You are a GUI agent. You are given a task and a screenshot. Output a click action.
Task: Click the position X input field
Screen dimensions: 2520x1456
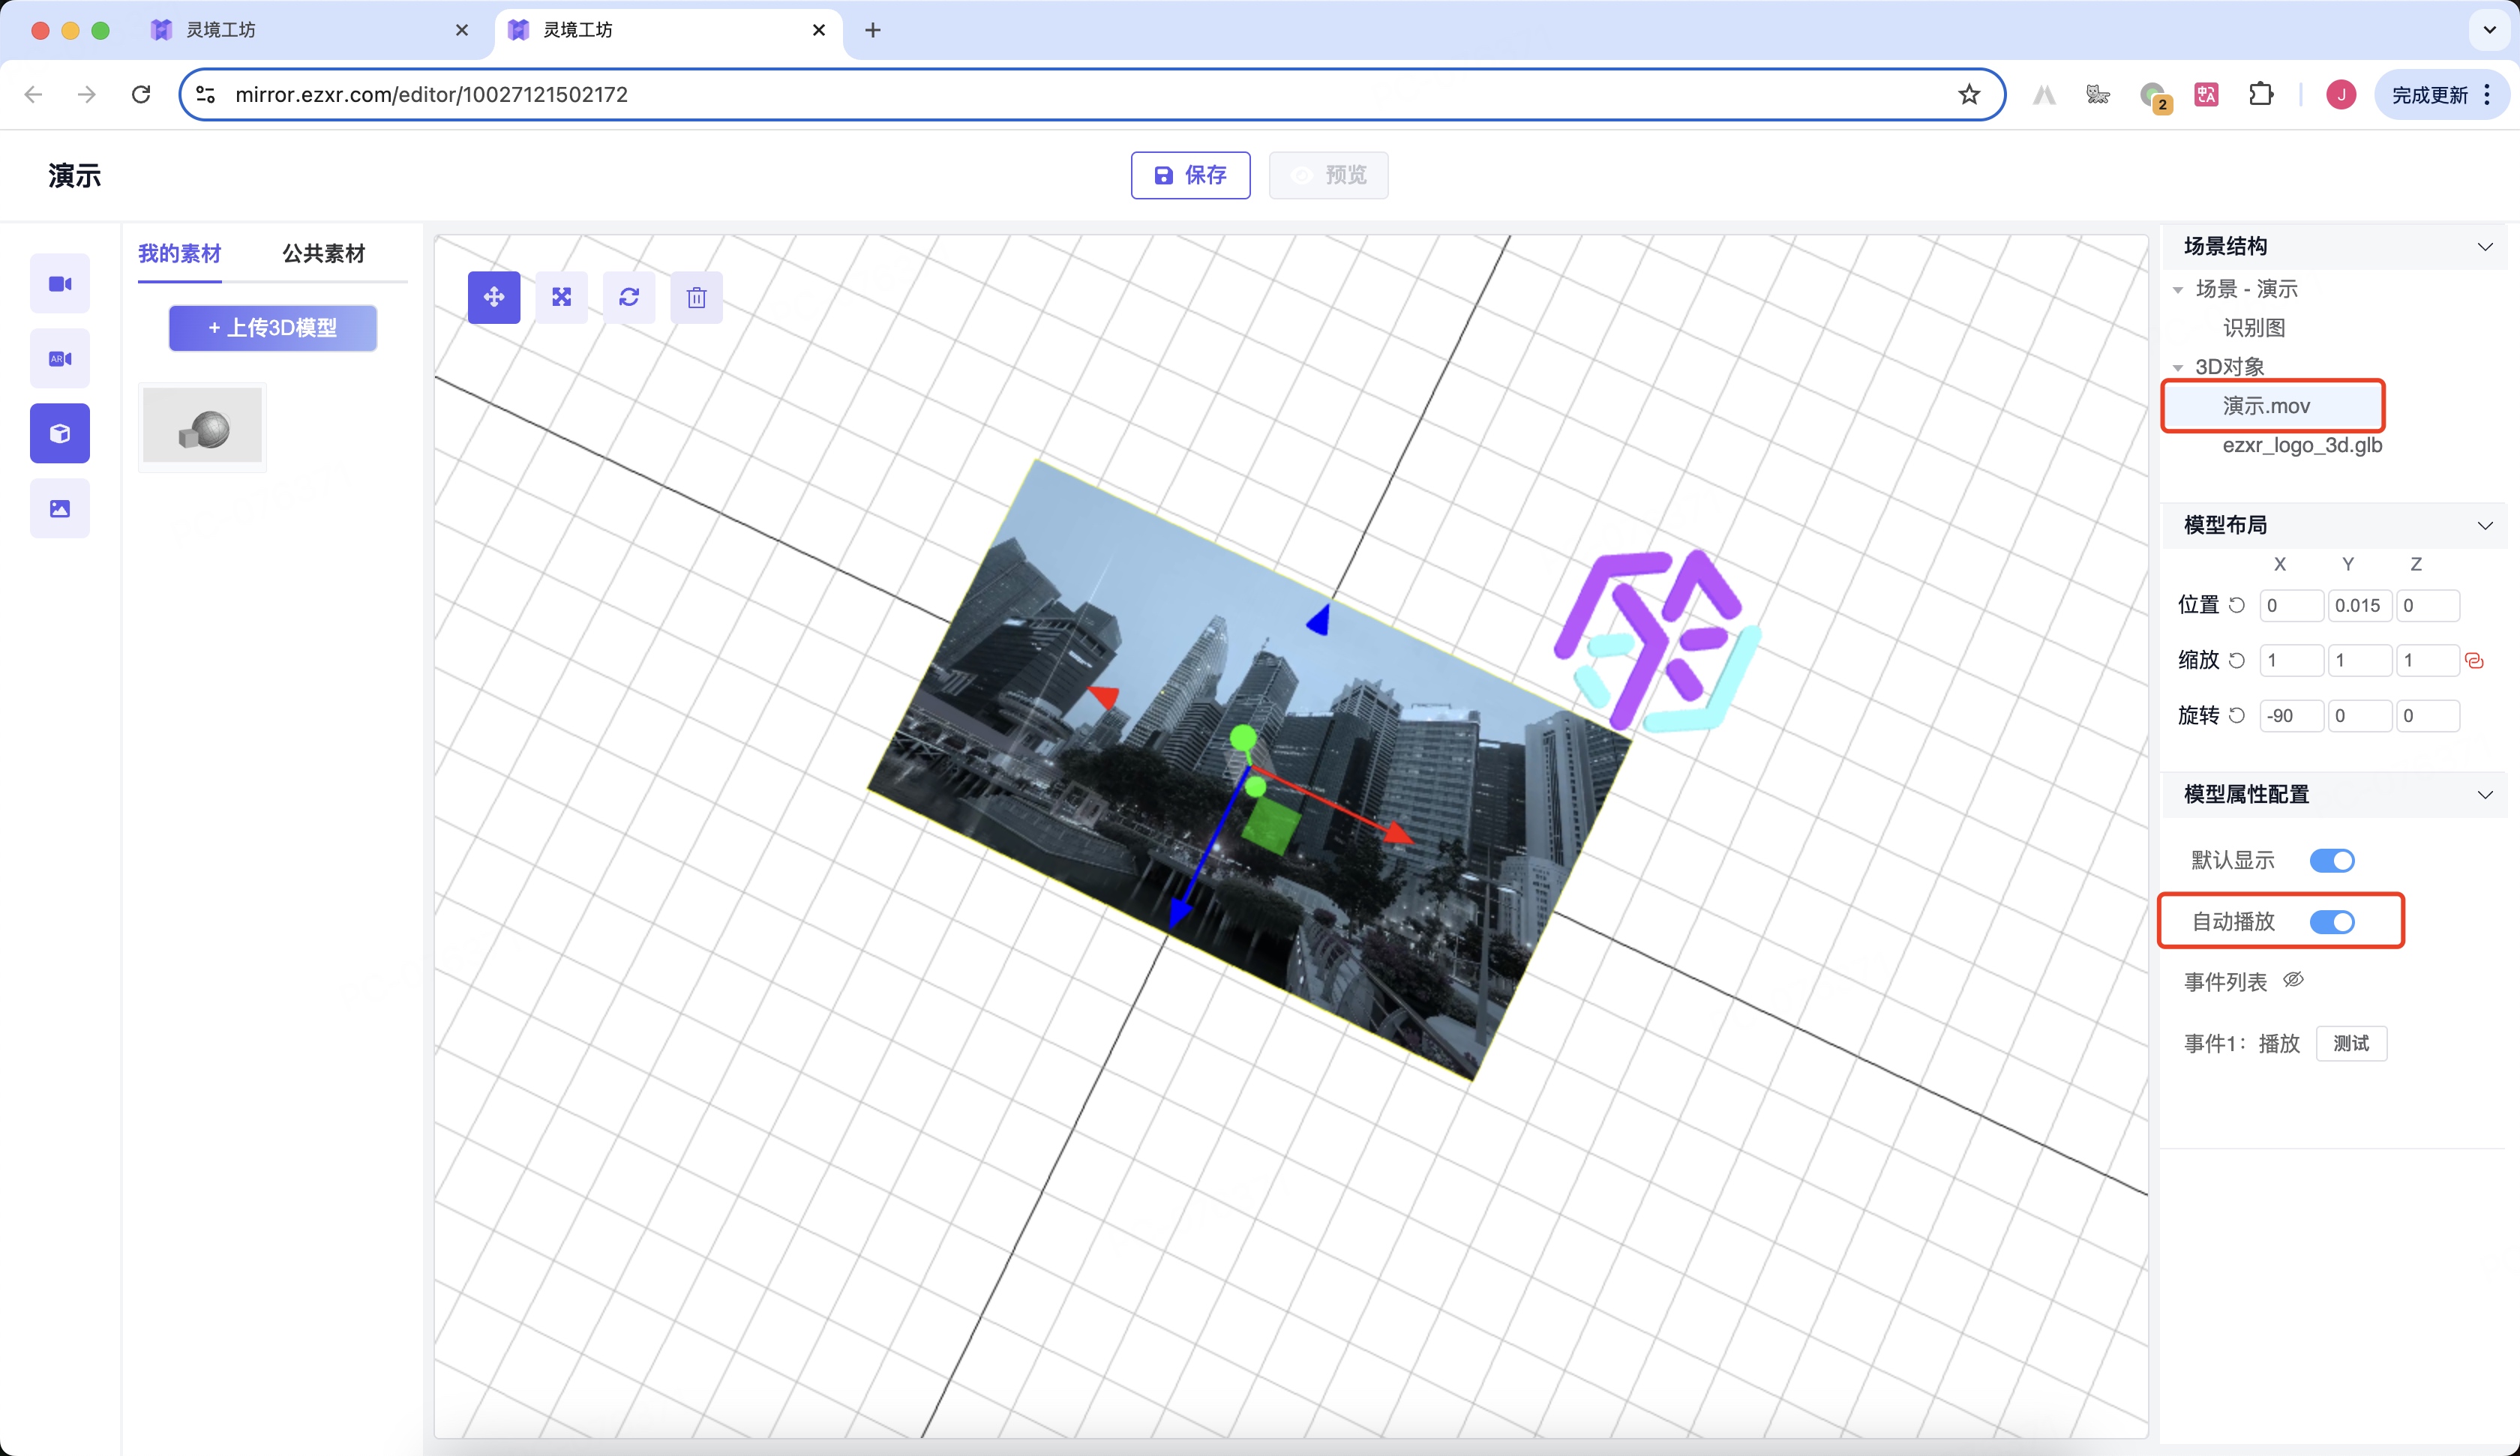click(x=2291, y=605)
